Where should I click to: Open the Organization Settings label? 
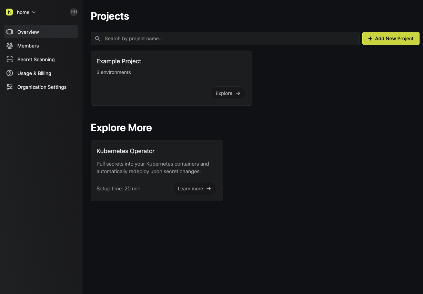click(x=42, y=87)
